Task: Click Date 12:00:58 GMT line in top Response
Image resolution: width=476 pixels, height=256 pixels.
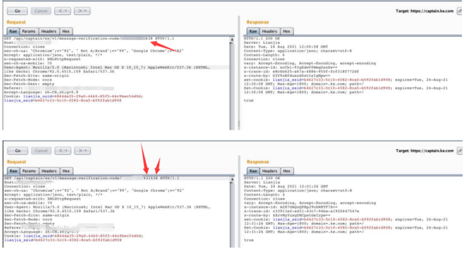Action: tap(286, 47)
